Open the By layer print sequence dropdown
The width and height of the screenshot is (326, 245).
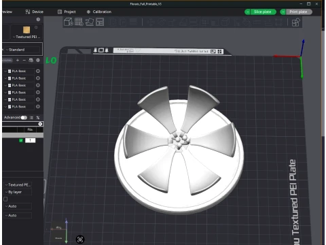(18, 192)
